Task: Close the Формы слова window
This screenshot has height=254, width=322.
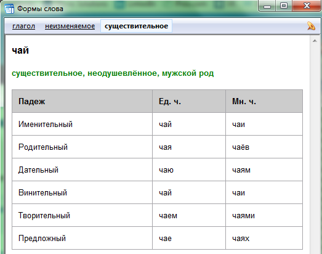Action: pos(307,6)
